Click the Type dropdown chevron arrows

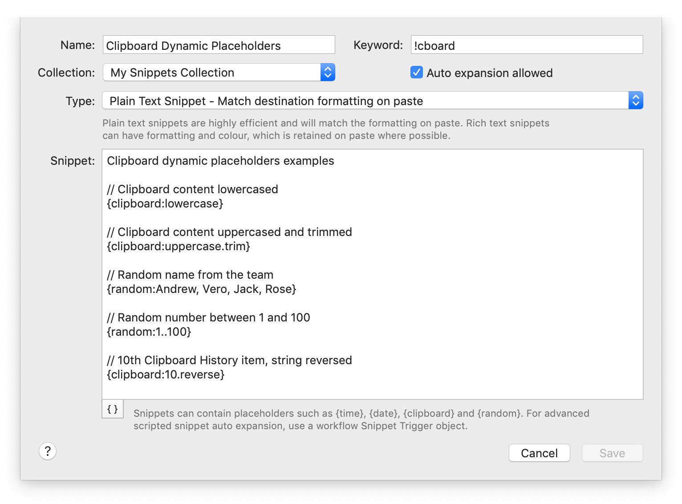coord(635,100)
